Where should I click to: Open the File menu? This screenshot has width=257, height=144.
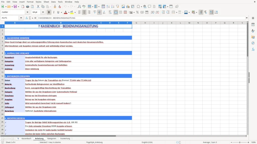coord(3,2)
